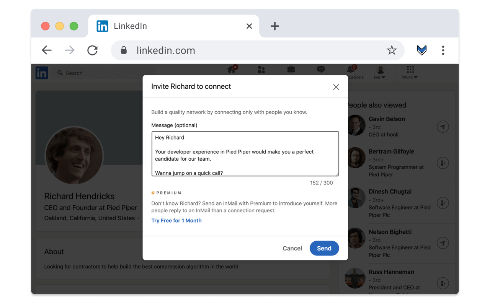Viewport: 490px width, 306px height.
Task: Click the macOS yellow minimize button
Action: [59, 26]
